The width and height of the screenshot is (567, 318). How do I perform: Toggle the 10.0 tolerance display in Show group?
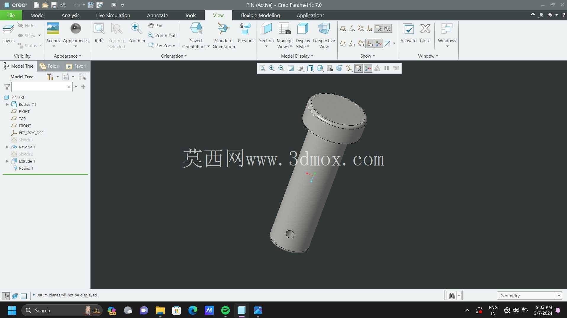click(x=387, y=29)
